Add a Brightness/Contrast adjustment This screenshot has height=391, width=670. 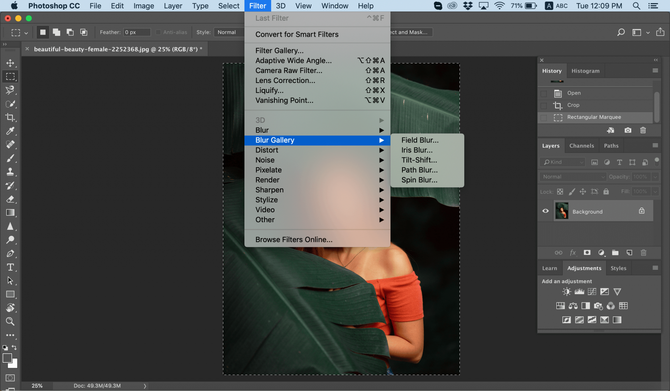point(566,292)
